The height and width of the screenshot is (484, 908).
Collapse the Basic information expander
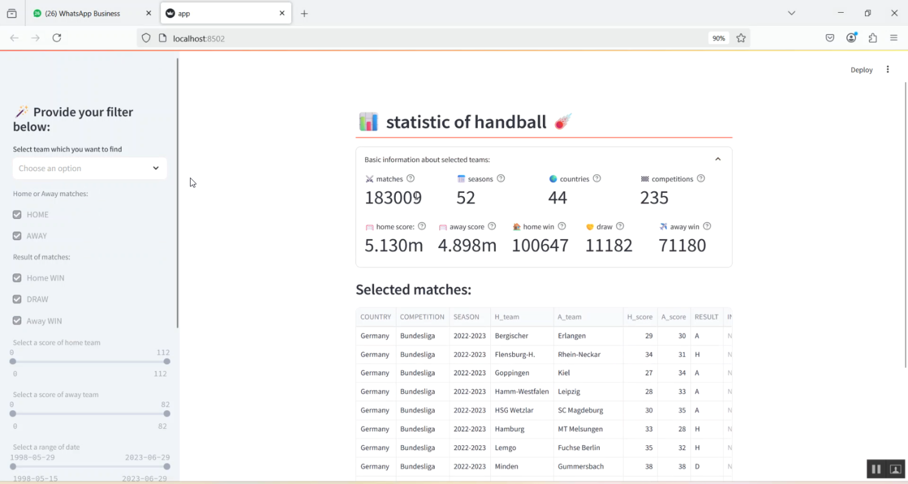[718, 160]
